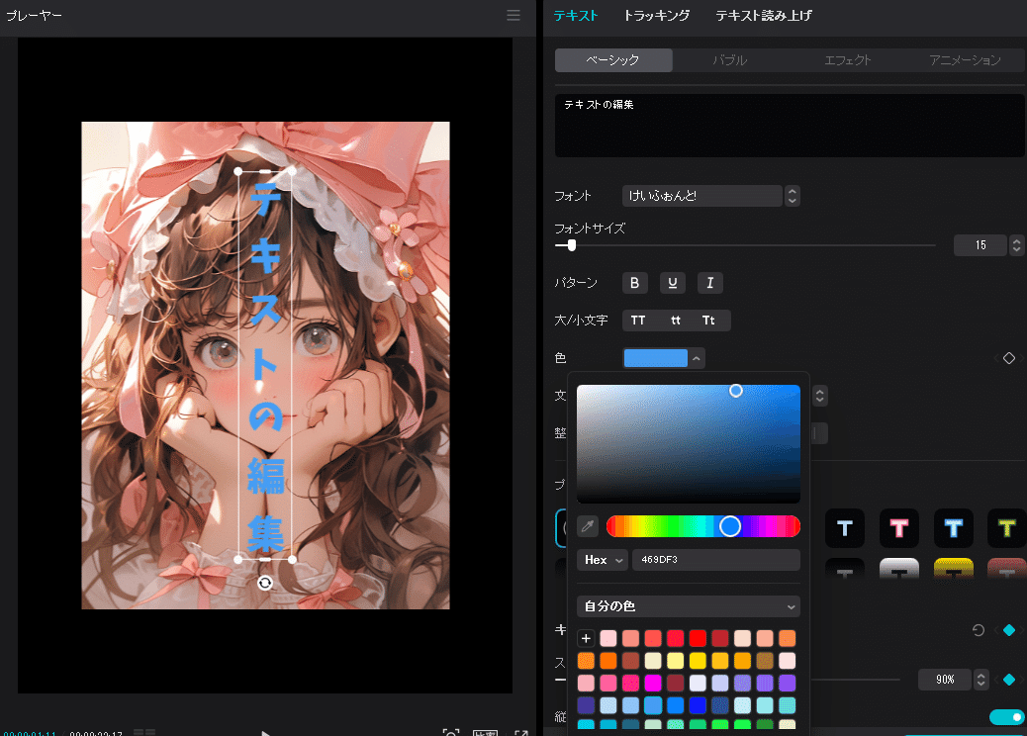This screenshot has width=1027, height=736.
Task: Choose the bright yellow swatch
Action: pyautogui.click(x=698, y=661)
